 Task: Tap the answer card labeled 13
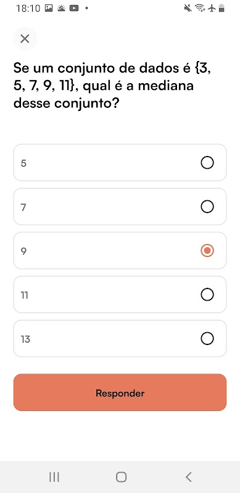click(120, 338)
